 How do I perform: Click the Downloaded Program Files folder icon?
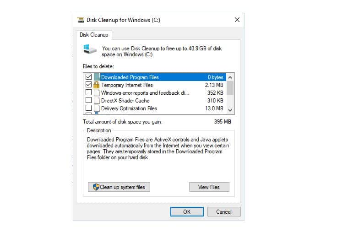[x=97, y=77]
